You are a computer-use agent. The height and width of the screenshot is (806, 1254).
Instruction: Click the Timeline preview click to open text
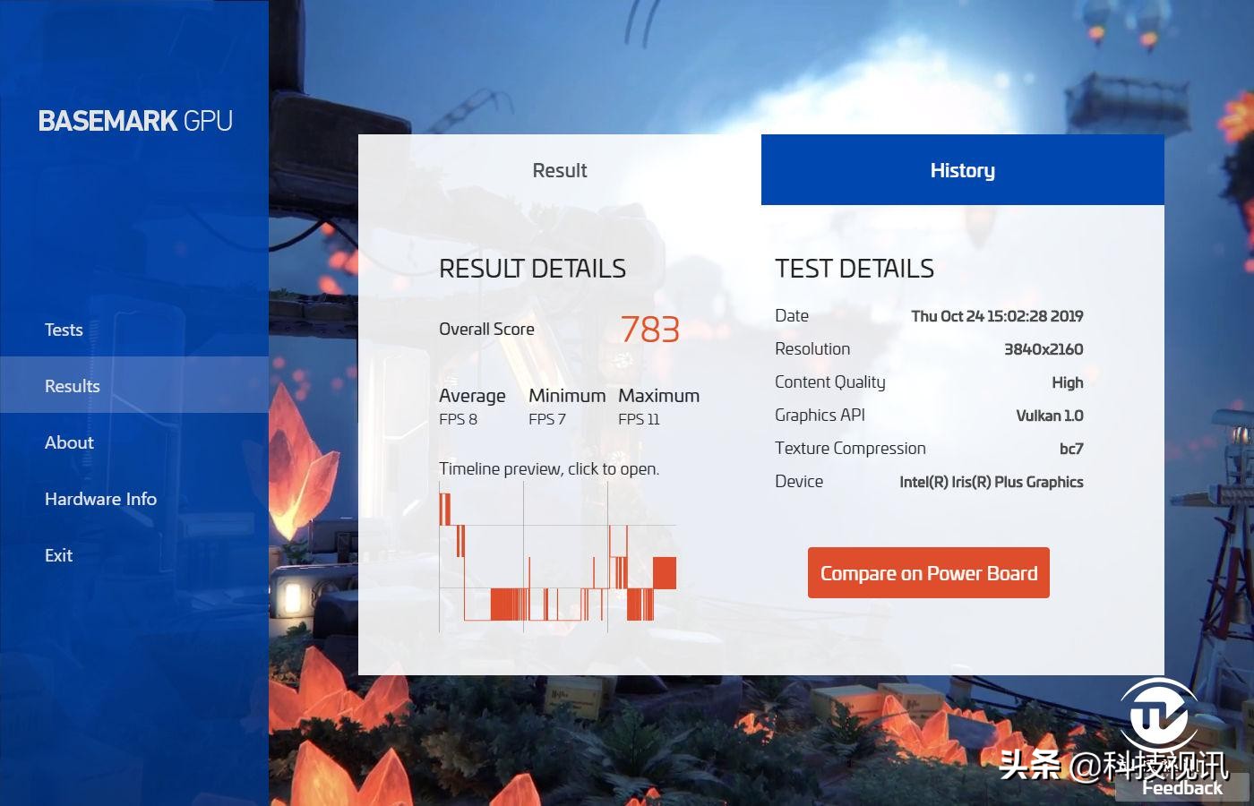point(549,468)
